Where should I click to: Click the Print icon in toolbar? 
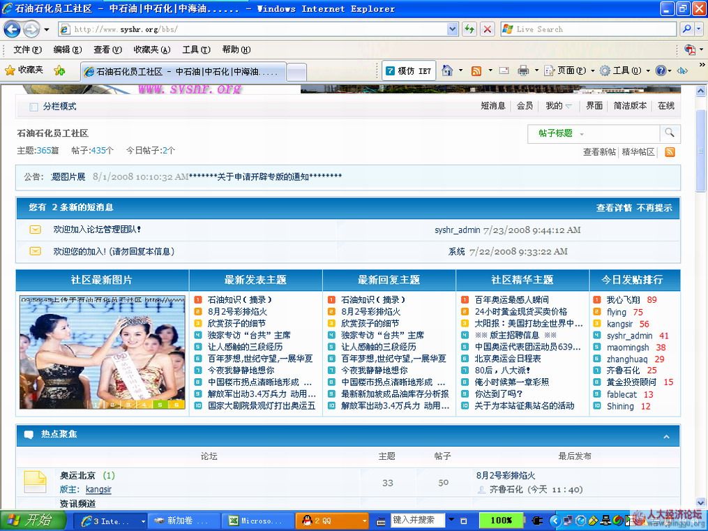pyautogui.click(x=523, y=70)
